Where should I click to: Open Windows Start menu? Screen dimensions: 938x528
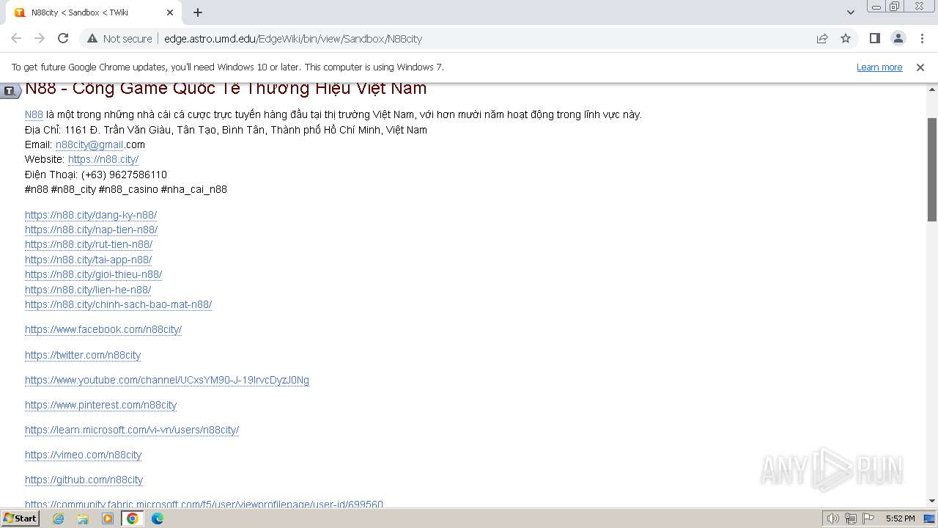[20, 518]
